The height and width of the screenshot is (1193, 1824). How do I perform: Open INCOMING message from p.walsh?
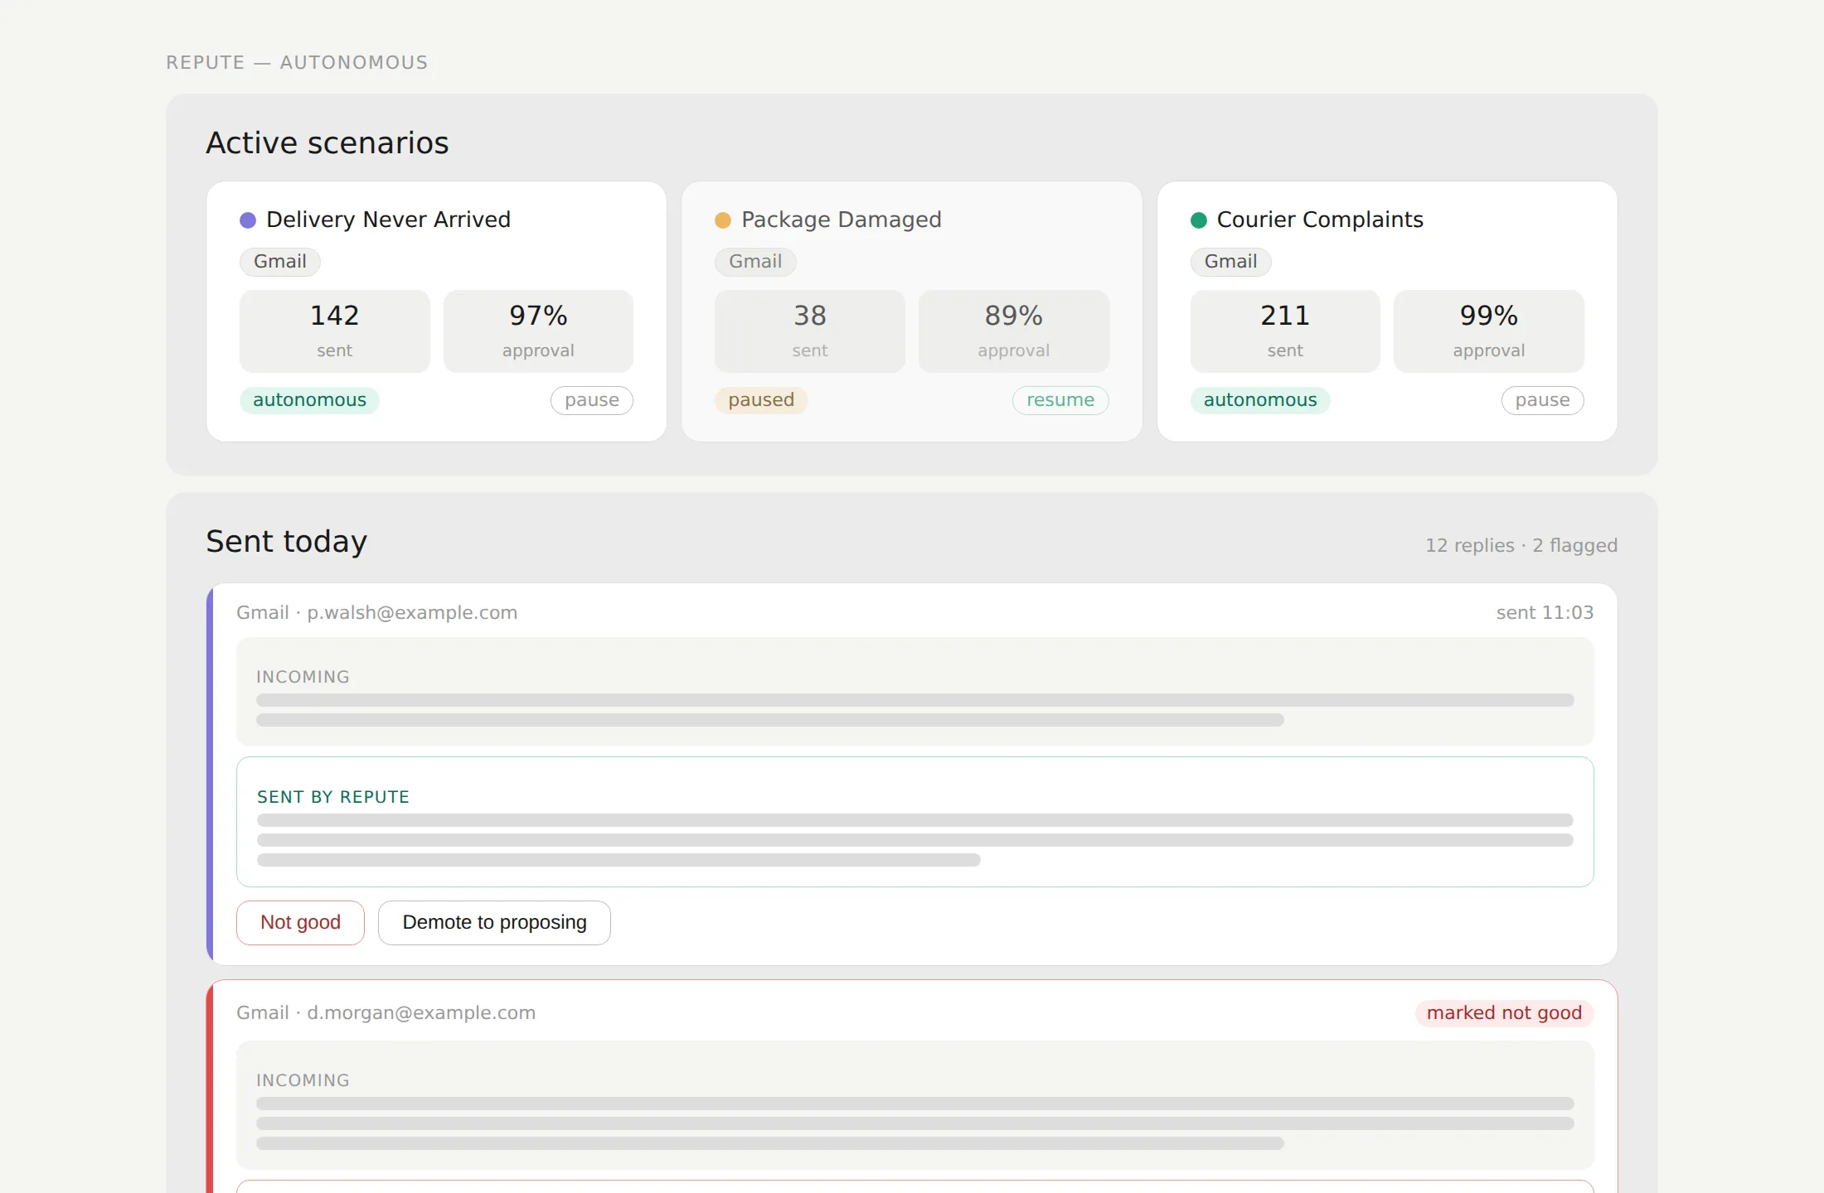click(x=915, y=692)
